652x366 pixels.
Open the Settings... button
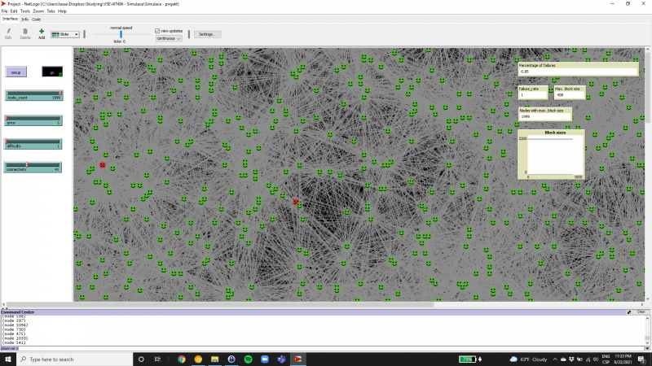point(207,34)
